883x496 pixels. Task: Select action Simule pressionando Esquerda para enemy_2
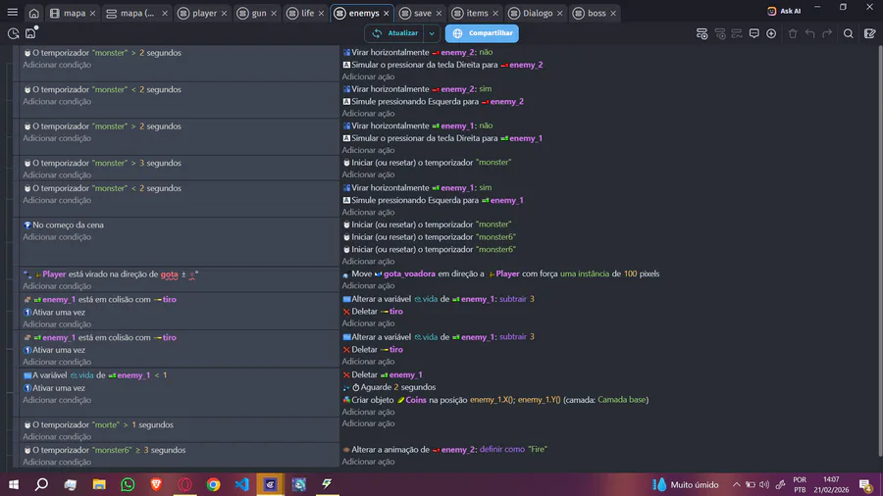point(433,102)
